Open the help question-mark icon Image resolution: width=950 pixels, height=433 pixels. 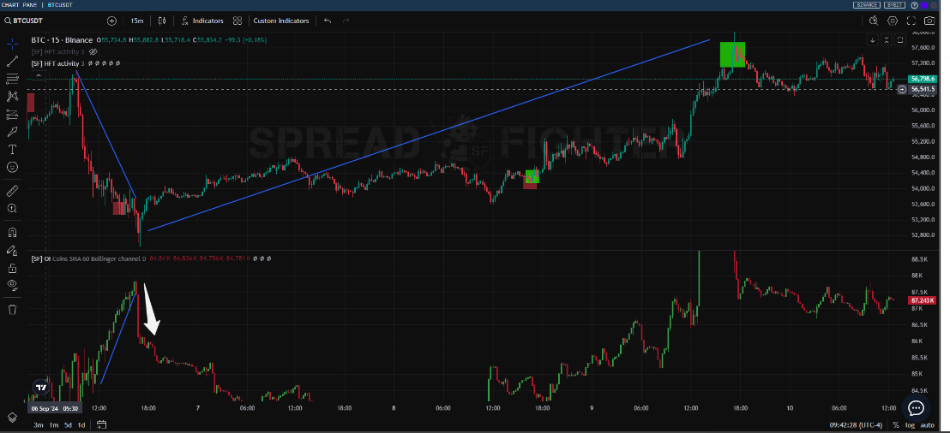[x=914, y=5]
